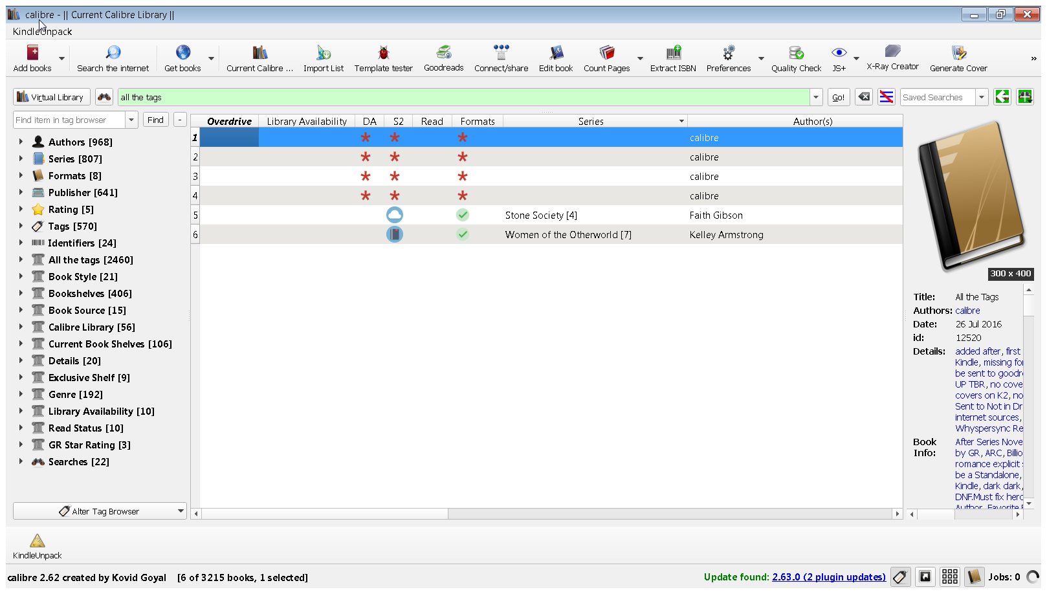Sort by the Formats column header
This screenshot has height=594, width=1047.
pos(478,121)
